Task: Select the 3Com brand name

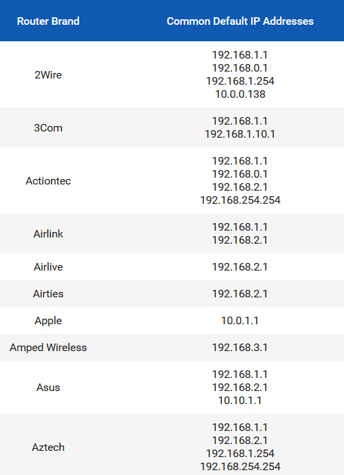Action: [48, 128]
